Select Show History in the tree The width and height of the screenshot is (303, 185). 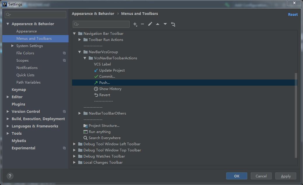pos(110,89)
